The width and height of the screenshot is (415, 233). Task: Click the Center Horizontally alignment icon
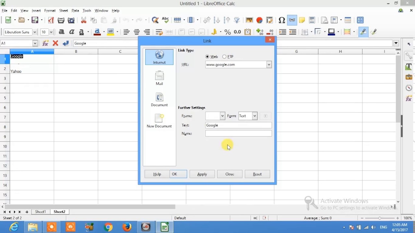[x=137, y=32]
